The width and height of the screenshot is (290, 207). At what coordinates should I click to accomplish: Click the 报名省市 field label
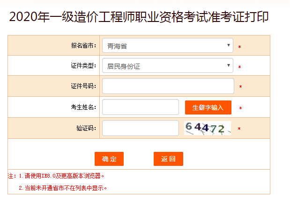pyautogui.click(x=83, y=46)
